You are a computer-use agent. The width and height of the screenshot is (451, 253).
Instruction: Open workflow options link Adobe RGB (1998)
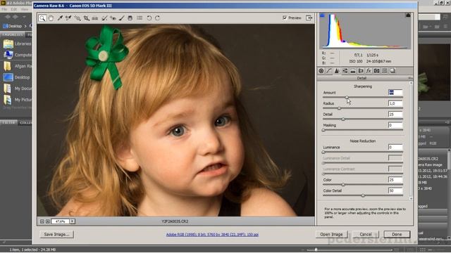tap(212, 235)
